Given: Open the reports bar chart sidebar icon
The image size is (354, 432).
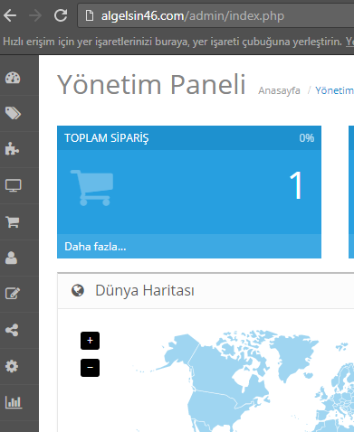Looking at the screenshot, I should click(14, 402).
